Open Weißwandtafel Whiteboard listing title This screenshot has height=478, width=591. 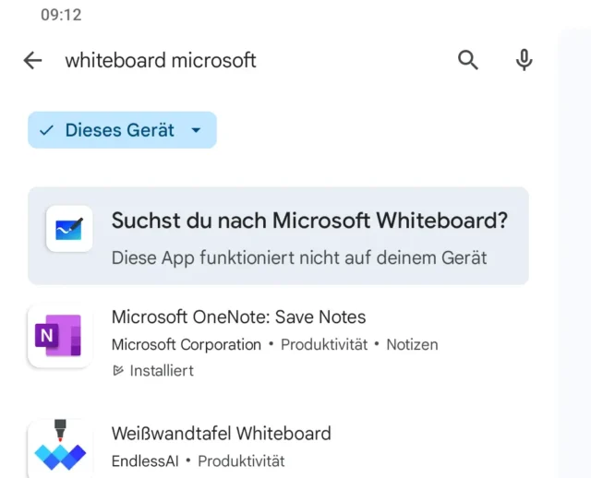[221, 434]
